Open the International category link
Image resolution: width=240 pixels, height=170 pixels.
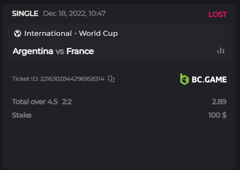tap(48, 33)
